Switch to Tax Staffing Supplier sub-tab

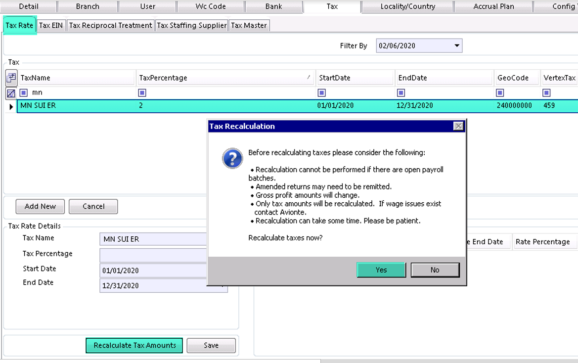[192, 25]
